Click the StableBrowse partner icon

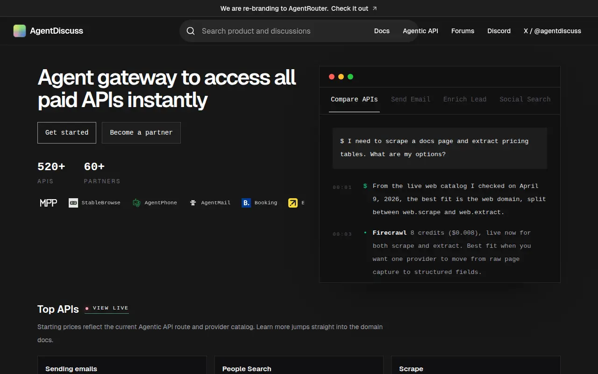(x=73, y=203)
